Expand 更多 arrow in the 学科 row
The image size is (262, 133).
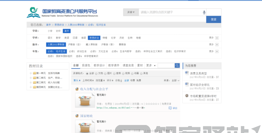217,38
